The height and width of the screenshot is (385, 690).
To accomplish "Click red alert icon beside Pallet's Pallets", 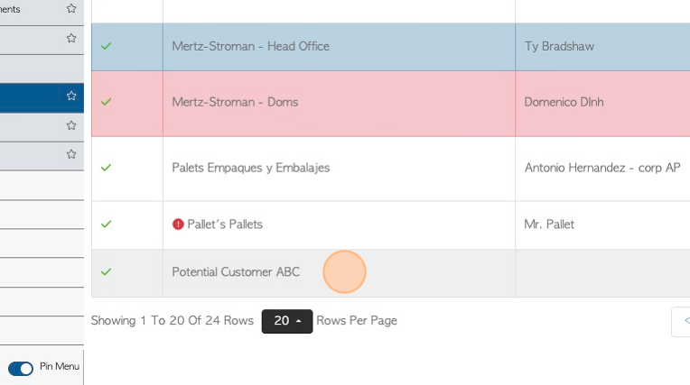I will point(178,225).
